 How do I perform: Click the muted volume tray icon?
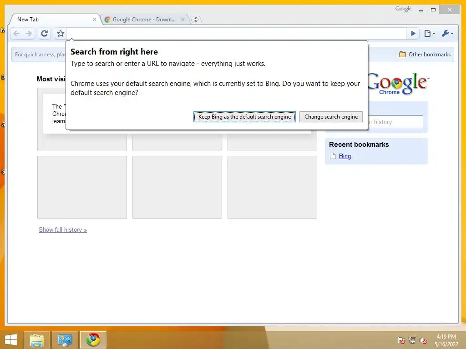[x=423, y=340]
